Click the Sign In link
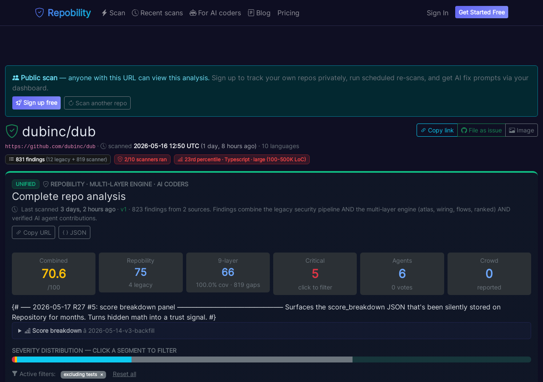Image resolution: width=543 pixels, height=382 pixels. (437, 13)
